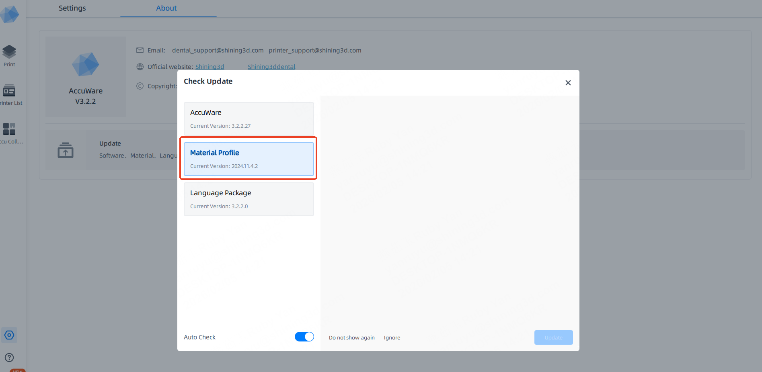Click the globe icon beside Official website
This screenshot has height=372, width=762.
140,67
